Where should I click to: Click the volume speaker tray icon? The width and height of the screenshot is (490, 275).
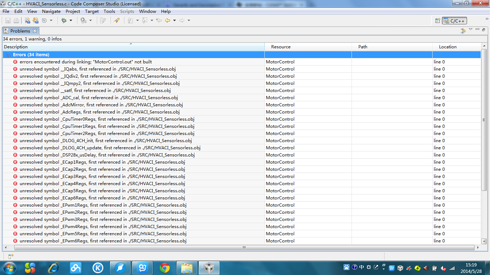point(426,268)
